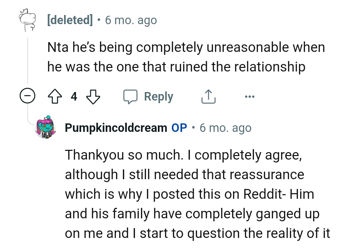Click the Reply speech bubble icon
This screenshot has width=353, height=251.
(x=130, y=96)
